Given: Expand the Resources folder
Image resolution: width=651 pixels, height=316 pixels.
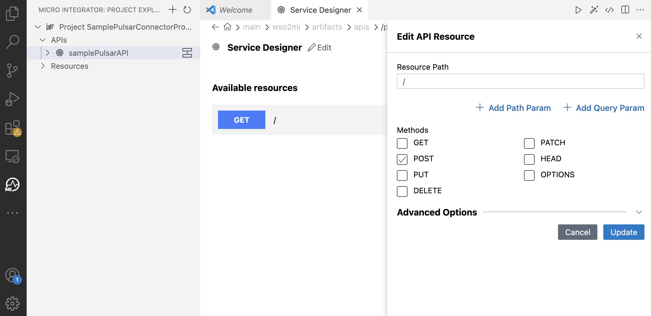Looking at the screenshot, I should click(x=43, y=66).
